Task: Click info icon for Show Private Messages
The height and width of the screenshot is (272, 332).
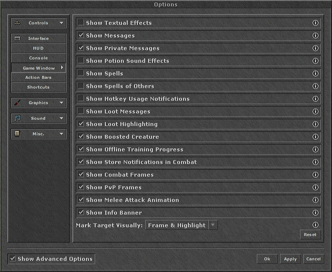Action: 315,48
